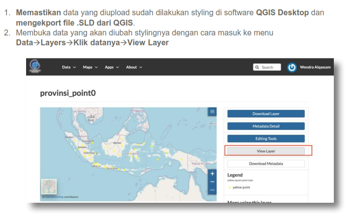
Task: Open more map options ellipsis button
Action: tap(212, 189)
